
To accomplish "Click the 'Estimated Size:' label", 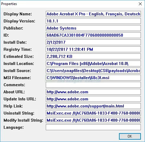I will [19, 56].
